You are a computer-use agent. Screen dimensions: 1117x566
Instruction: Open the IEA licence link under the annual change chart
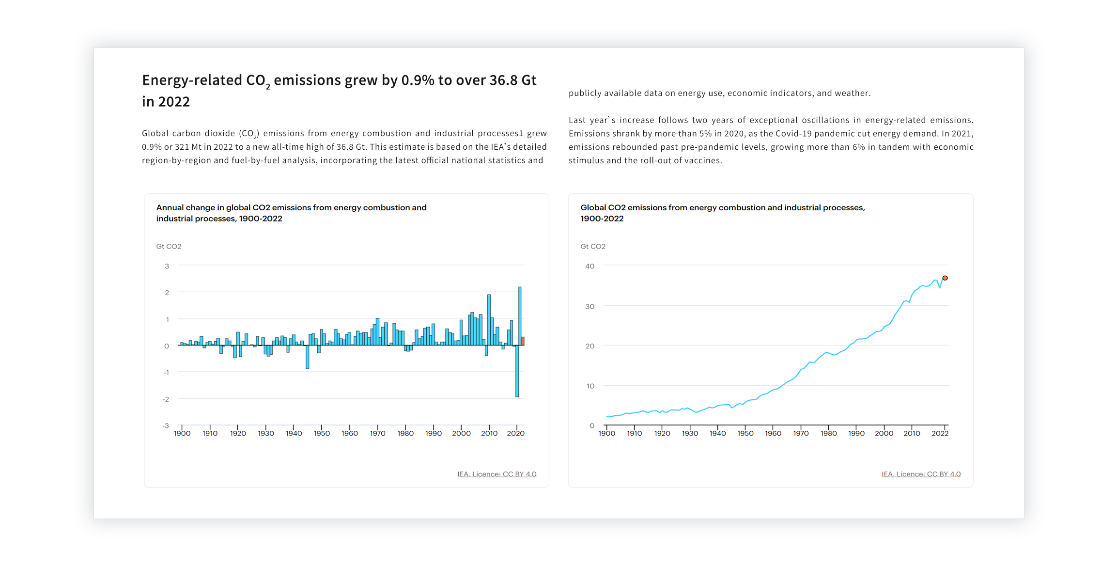click(496, 474)
